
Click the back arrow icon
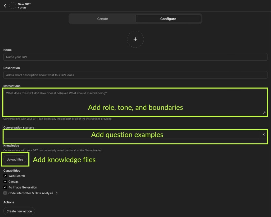coord(5,6)
